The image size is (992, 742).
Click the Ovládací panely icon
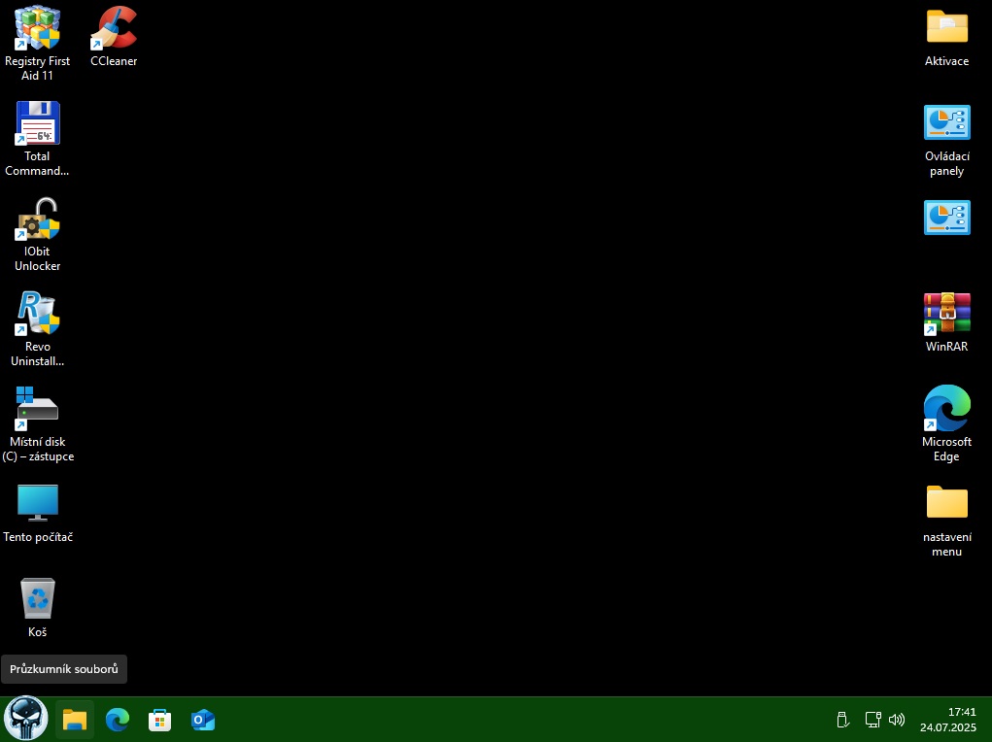coord(946,124)
